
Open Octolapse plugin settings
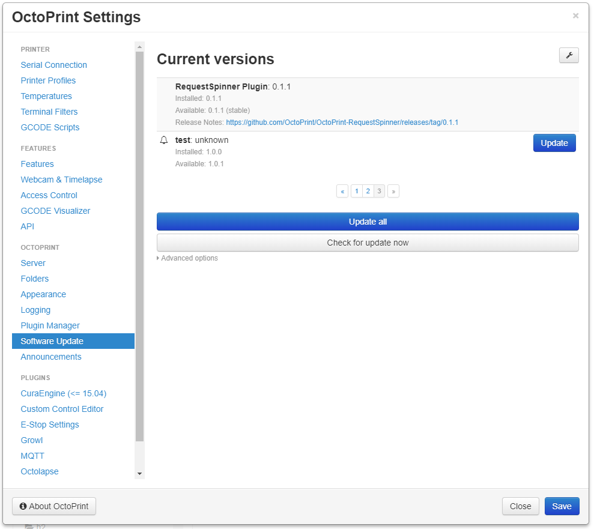(39, 471)
